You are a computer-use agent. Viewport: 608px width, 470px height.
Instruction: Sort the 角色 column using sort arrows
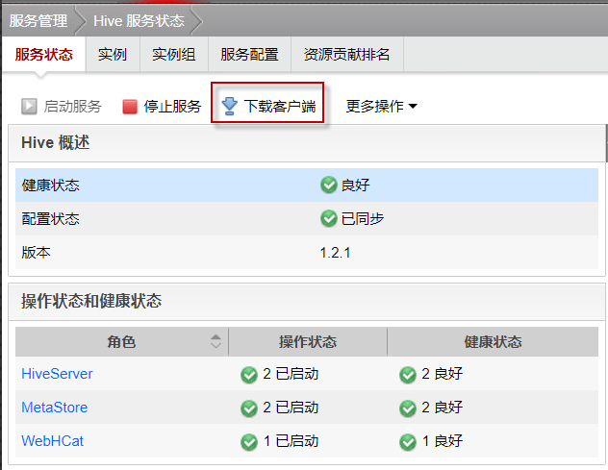coord(215,341)
